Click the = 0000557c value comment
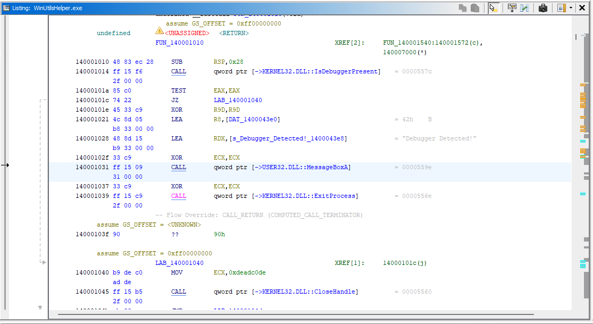This screenshot has height=324, width=593. (x=413, y=71)
